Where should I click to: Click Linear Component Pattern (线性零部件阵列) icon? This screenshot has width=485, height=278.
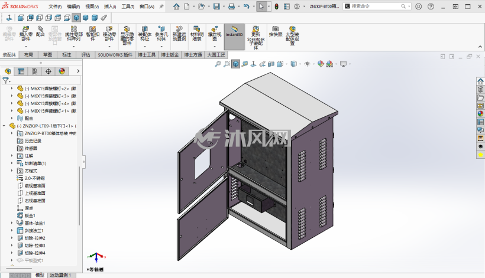pyautogui.click(x=73, y=33)
